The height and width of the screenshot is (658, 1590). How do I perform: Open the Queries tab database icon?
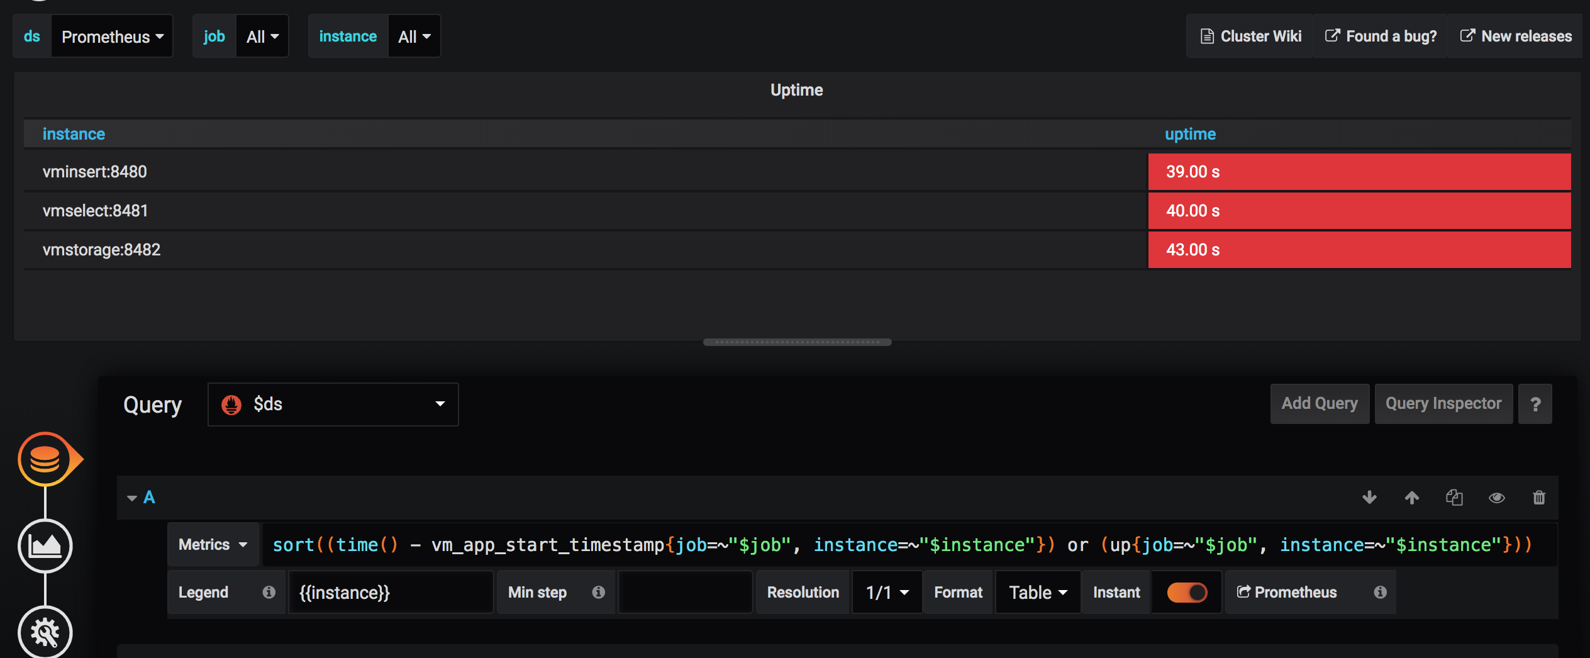tap(45, 459)
